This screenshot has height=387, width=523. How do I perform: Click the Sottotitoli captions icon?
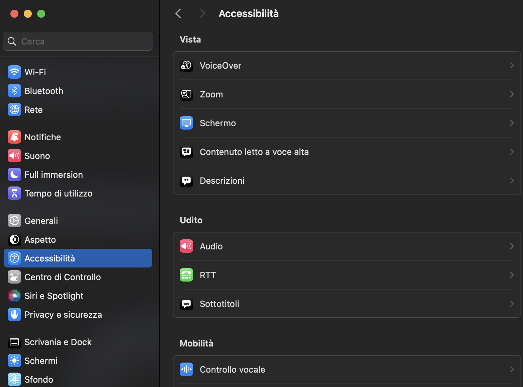coord(186,304)
